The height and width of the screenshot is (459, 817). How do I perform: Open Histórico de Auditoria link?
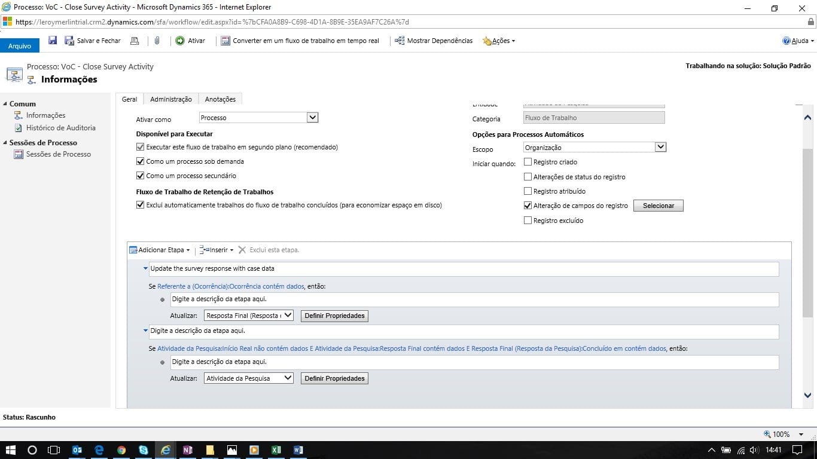(60, 128)
